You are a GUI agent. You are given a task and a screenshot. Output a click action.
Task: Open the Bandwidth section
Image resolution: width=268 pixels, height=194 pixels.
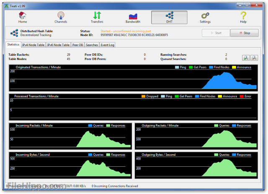133,18
